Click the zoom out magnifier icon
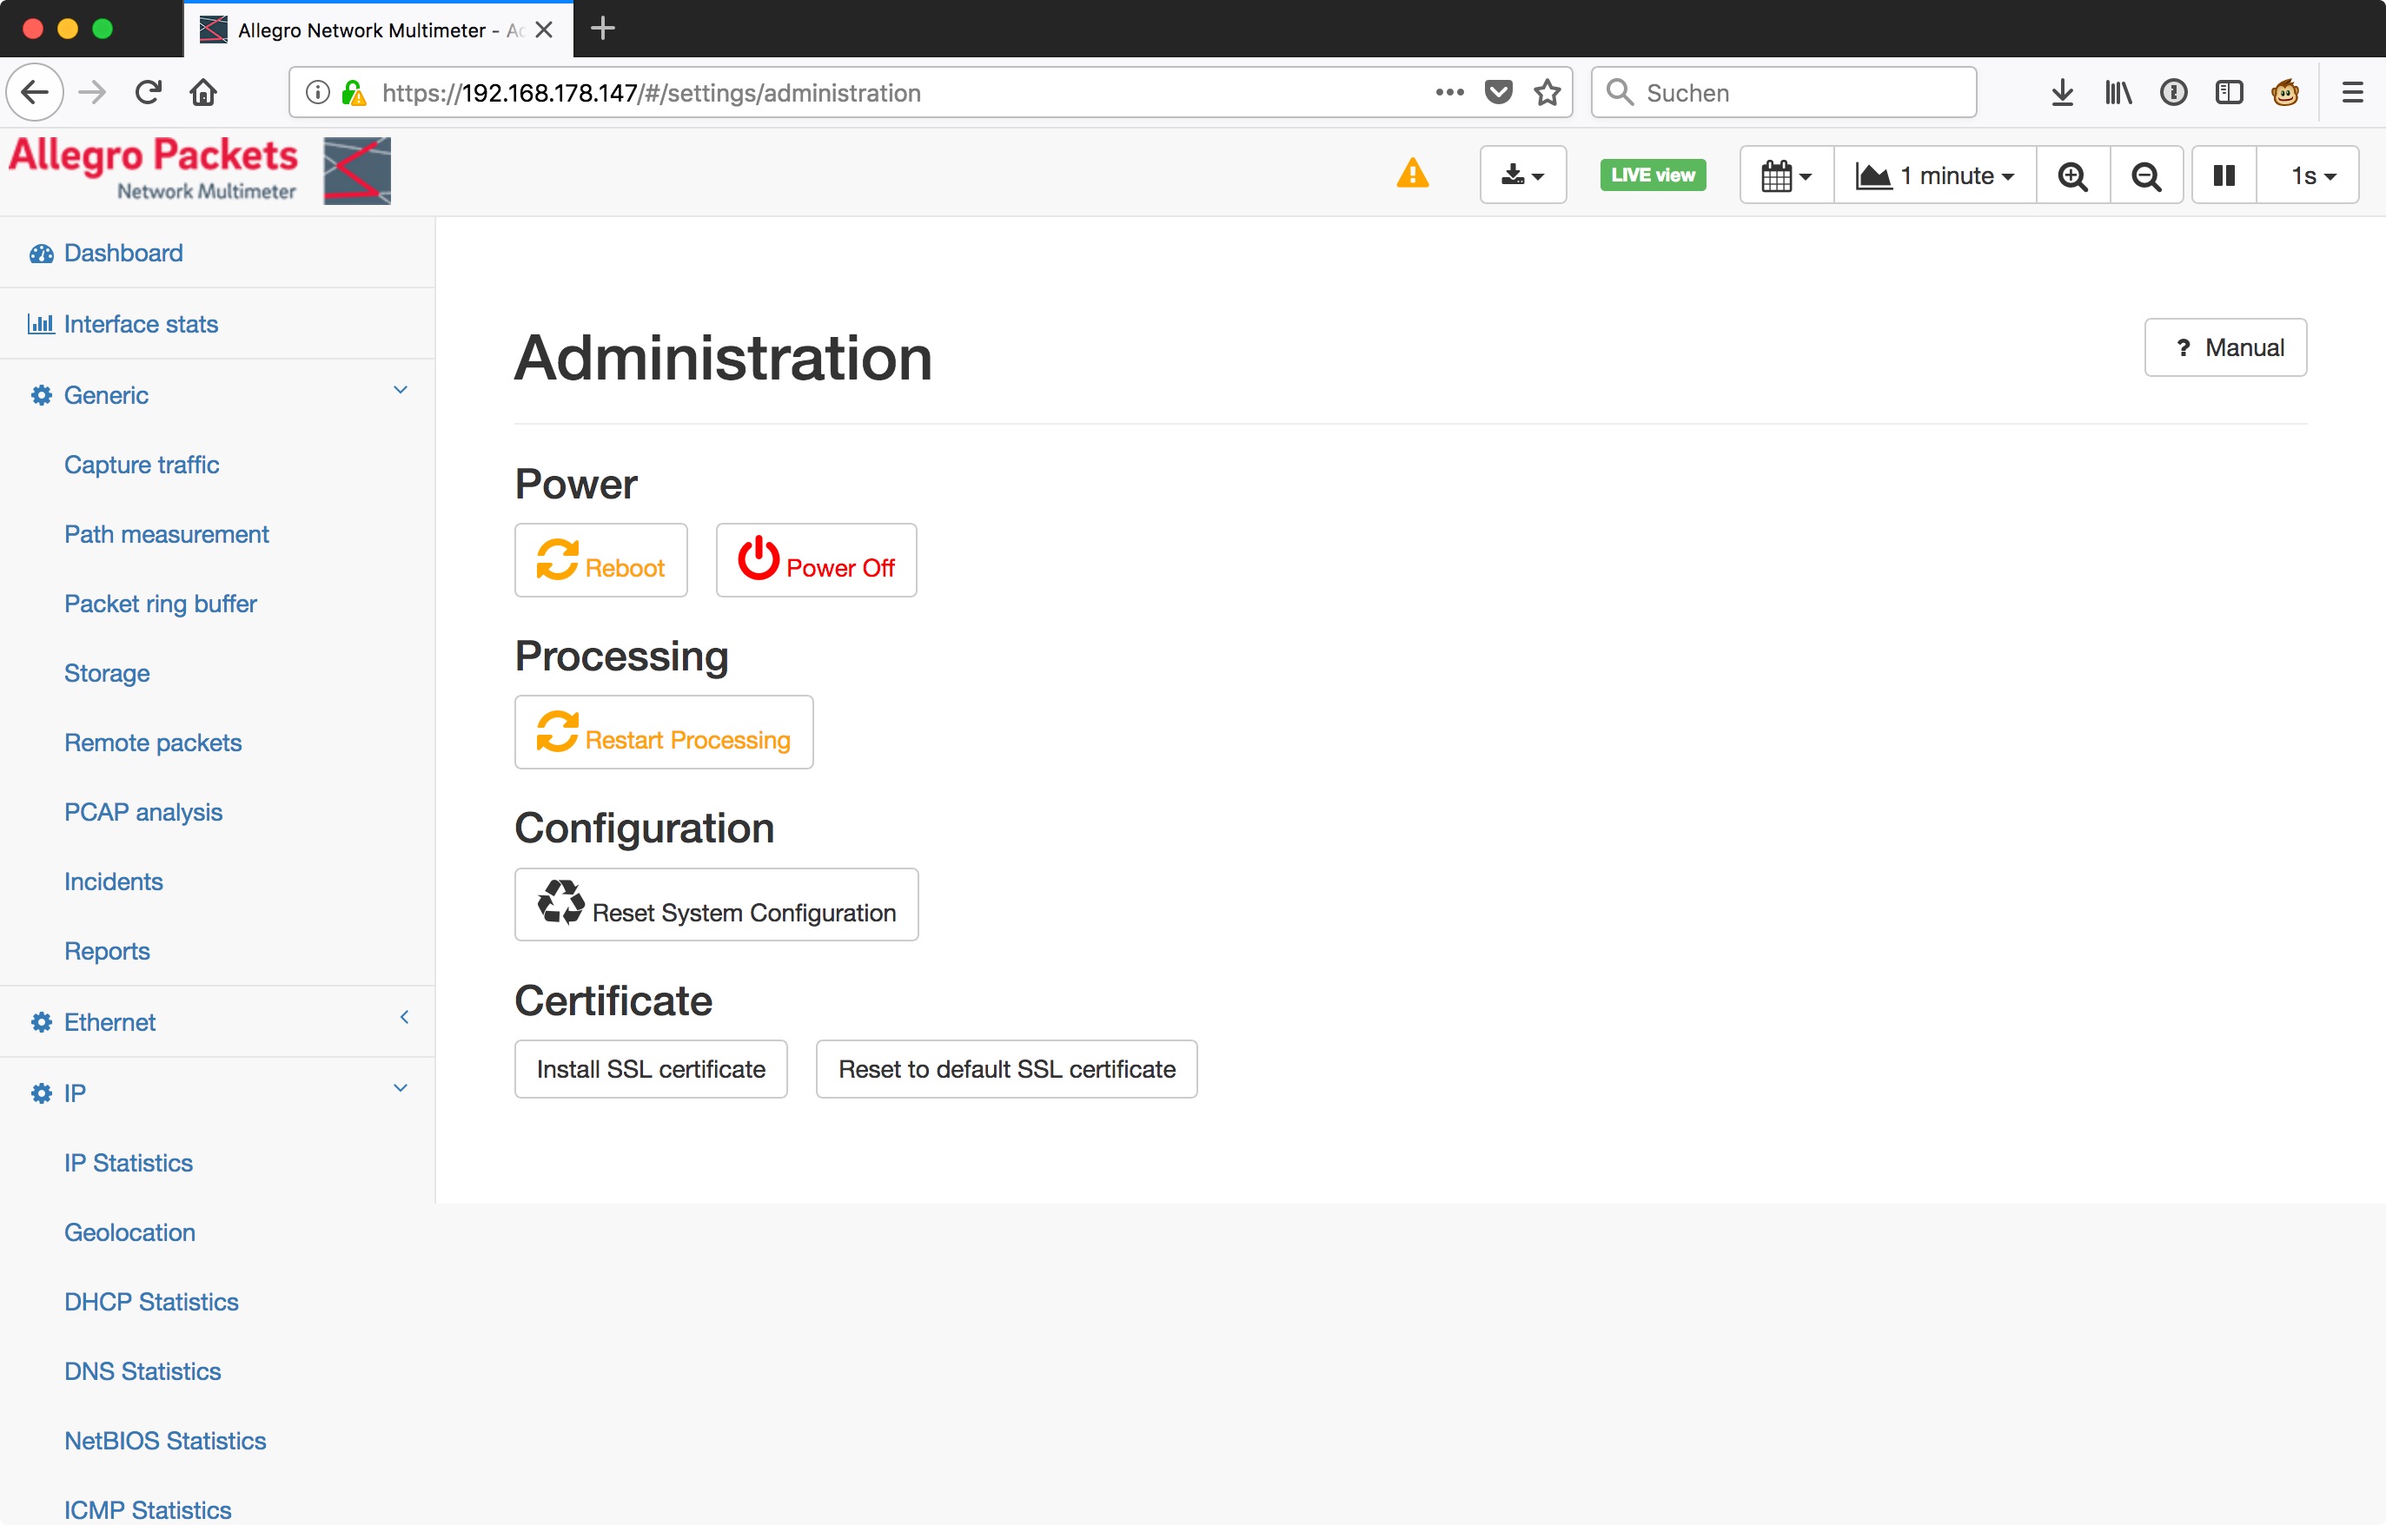Image resolution: width=2386 pixels, height=1525 pixels. [x=2146, y=175]
